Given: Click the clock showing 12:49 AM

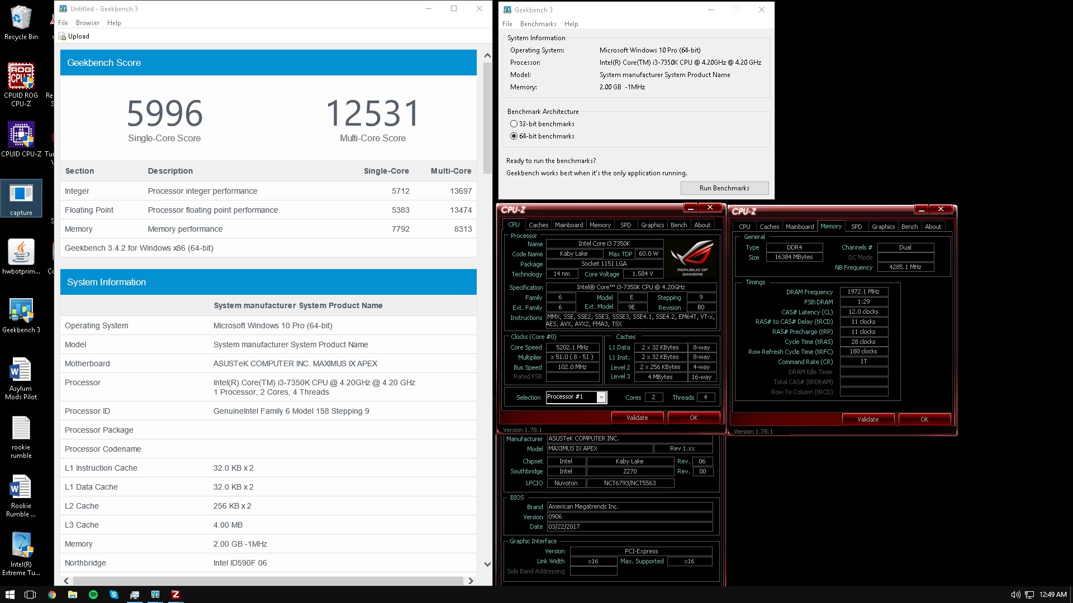Looking at the screenshot, I should click(x=1052, y=595).
